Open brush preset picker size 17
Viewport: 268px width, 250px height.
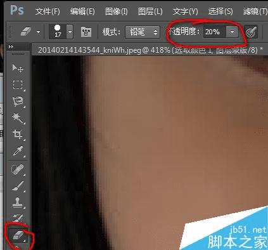click(58, 32)
